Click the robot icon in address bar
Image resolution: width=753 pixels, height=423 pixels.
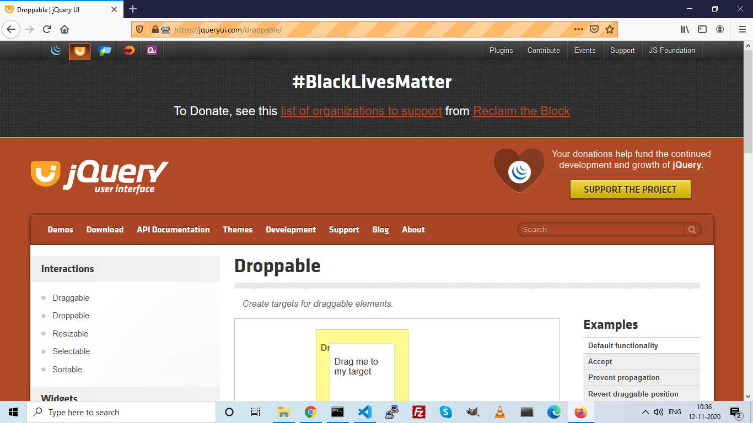coord(165,29)
